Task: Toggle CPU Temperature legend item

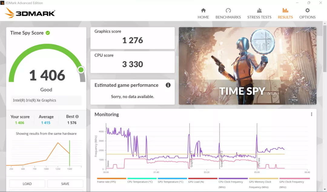Action: 142,180
